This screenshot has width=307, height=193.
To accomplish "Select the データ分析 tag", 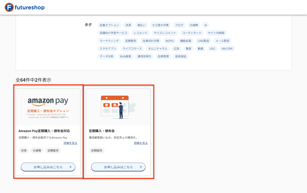I will coord(106,56).
